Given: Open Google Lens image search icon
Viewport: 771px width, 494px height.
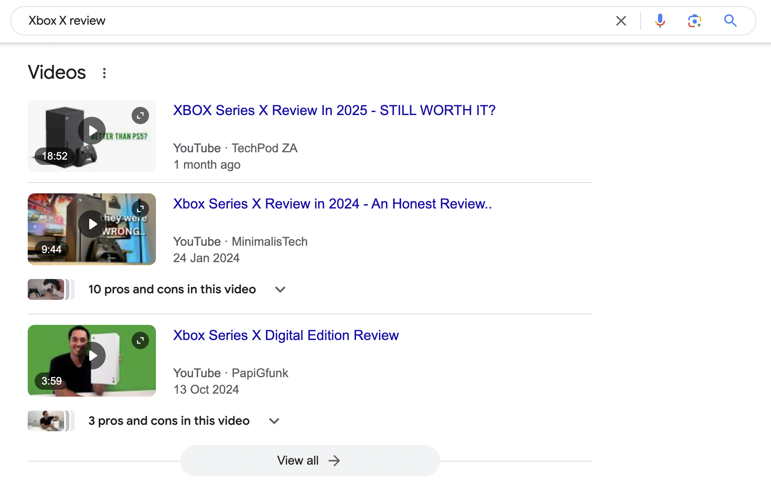Looking at the screenshot, I should coord(695,21).
